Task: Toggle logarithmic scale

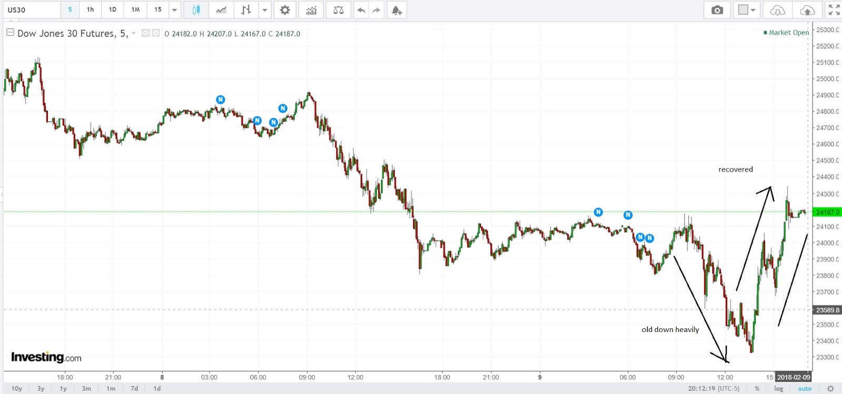Action: click(779, 389)
